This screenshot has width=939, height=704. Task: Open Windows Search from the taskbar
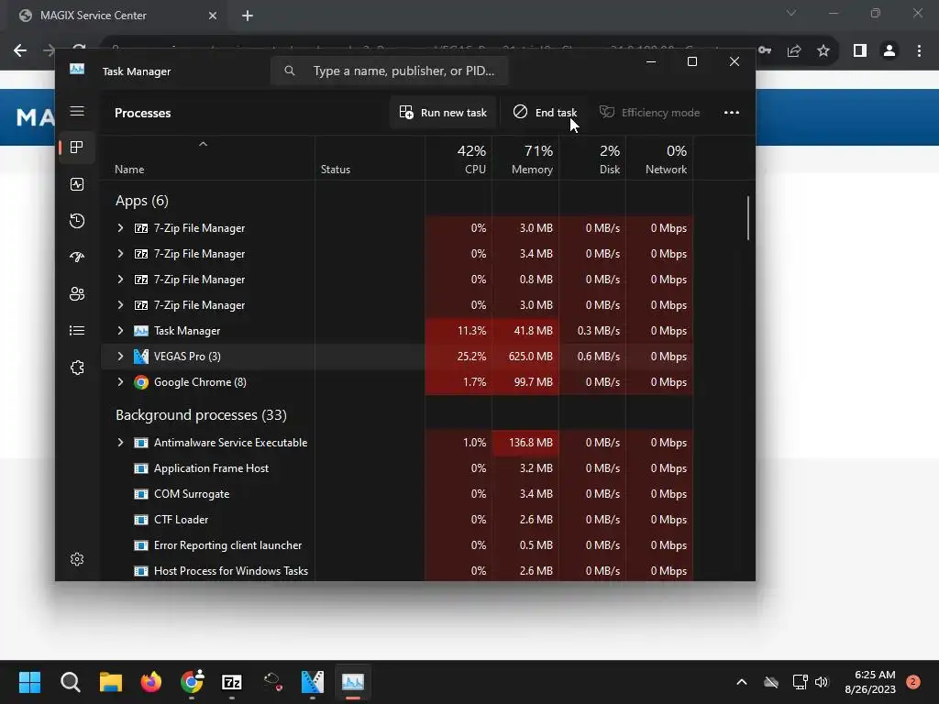coord(70,682)
